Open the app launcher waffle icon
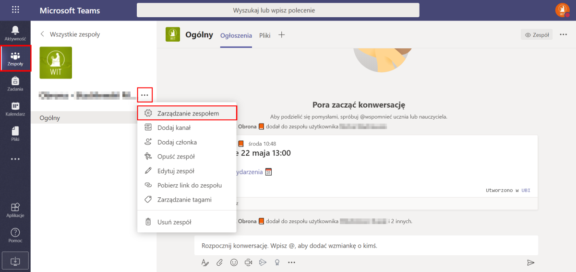The image size is (576, 272). point(15,10)
